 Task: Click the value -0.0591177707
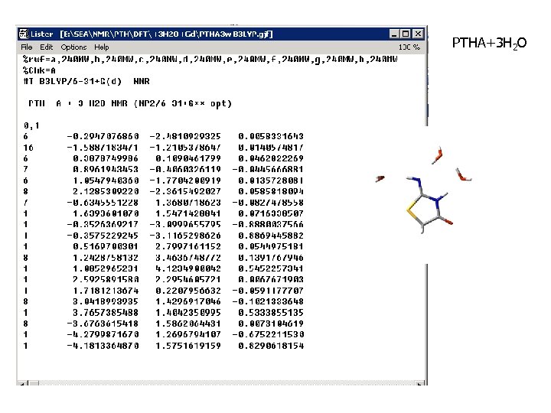click(x=268, y=291)
